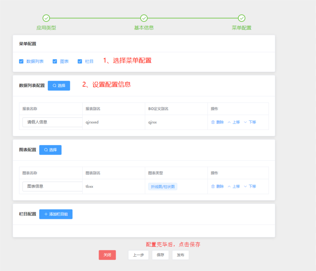Click 应用类型 step check circle
This screenshot has height=271, width=316.
coord(46,18)
